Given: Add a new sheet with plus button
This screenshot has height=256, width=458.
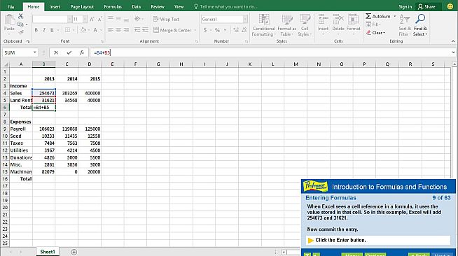Looking at the screenshot, I should 74,252.
